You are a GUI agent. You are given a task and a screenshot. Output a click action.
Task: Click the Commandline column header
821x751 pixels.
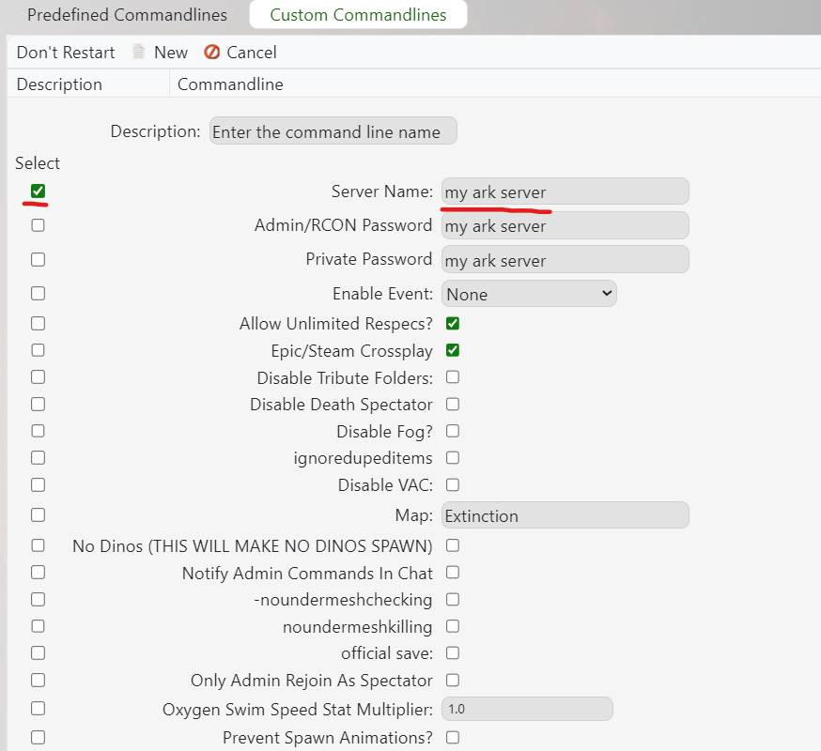pos(230,84)
